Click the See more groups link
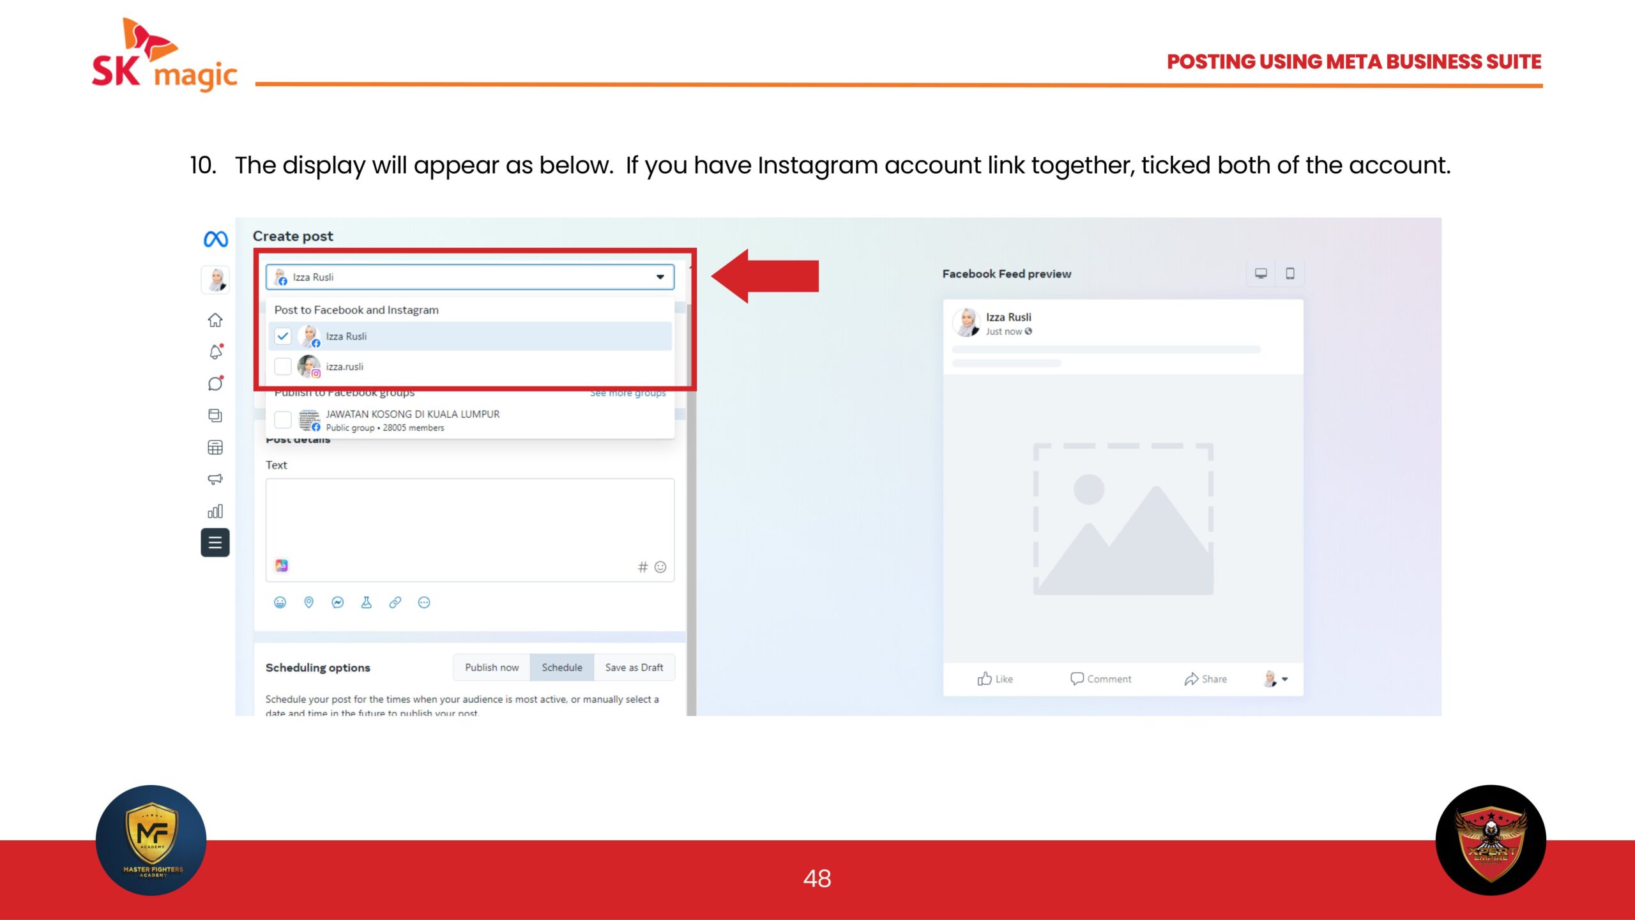The height and width of the screenshot is (920, 1635). point(627,393)
